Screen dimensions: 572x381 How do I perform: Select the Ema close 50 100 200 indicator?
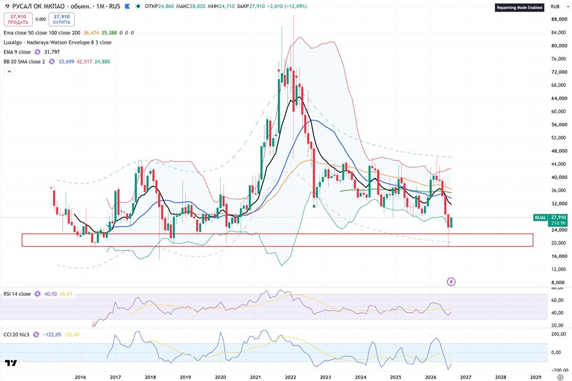[42, 33]
